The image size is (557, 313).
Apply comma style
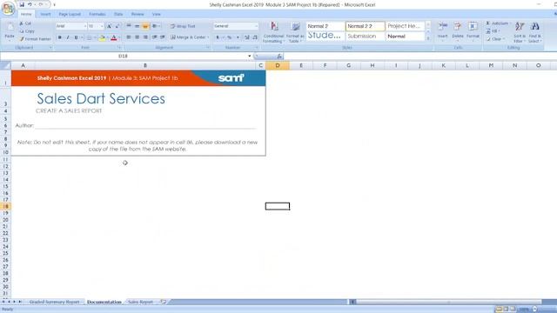click(x=238, y=37)
